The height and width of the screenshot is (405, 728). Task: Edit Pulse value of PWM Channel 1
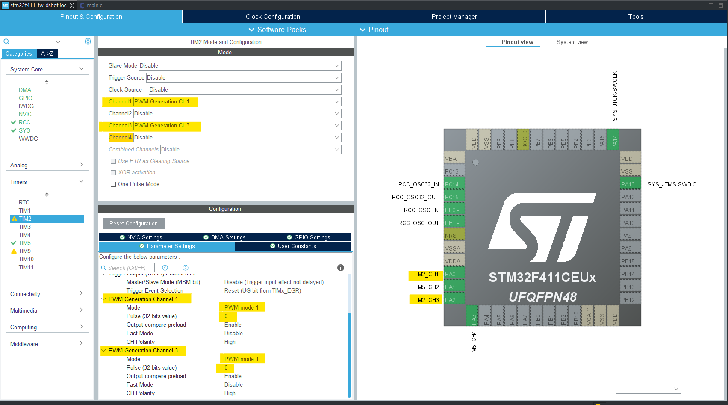click(x=226, y=316)
